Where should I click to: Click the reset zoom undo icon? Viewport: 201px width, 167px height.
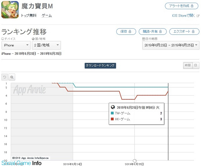(5, 77)
